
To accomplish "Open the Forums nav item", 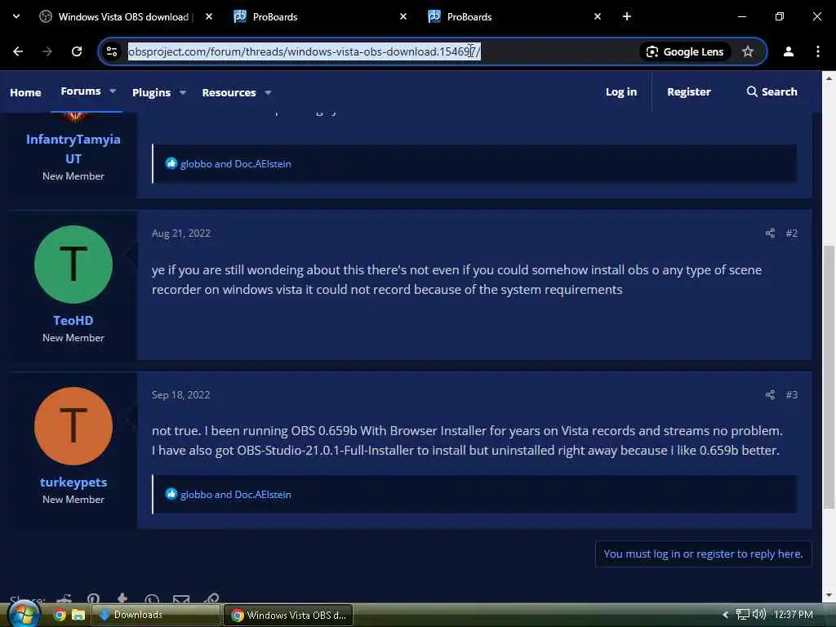I will coord(81,91).
